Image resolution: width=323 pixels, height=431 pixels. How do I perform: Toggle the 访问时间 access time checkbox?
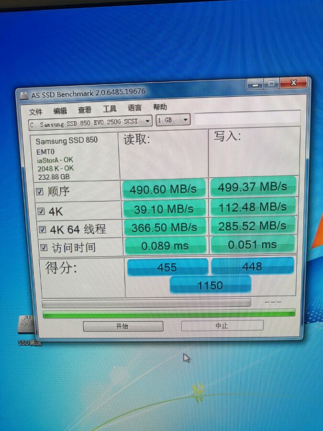44,248
